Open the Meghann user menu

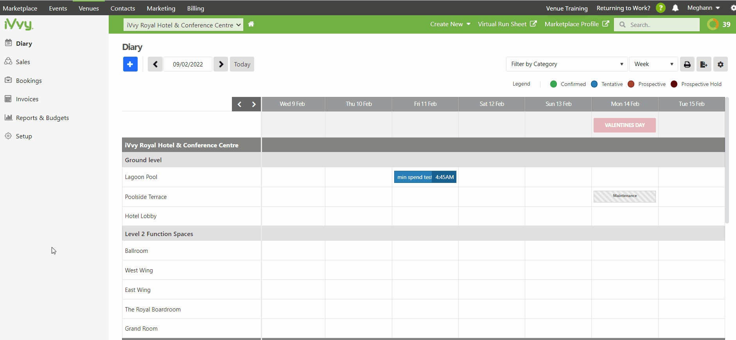tap(704, 8)
